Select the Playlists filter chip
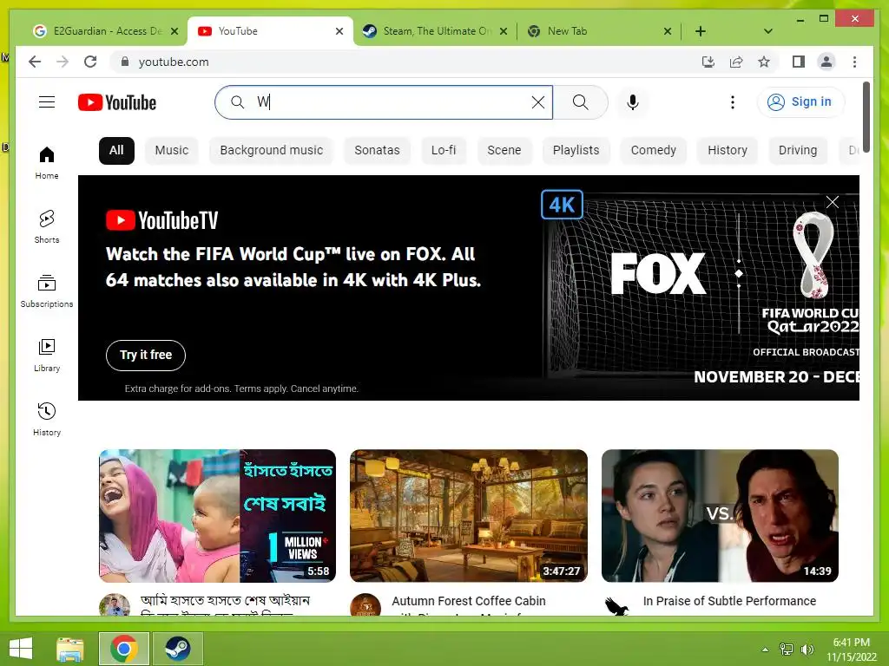Screen dimensions: 889x666 [576, 151]
